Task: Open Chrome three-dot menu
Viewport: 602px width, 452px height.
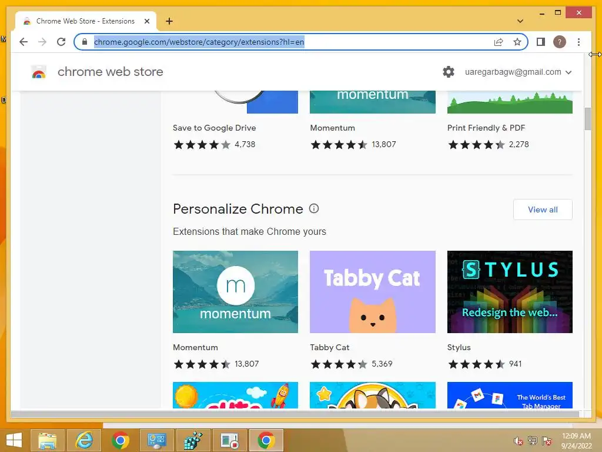Action: pyautogui.click(x=578, y=42)
